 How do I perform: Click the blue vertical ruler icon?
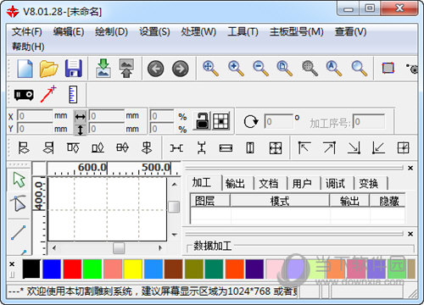pyautogui.click(x=73, y=94)
